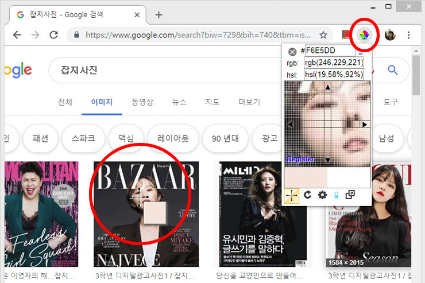Select the hex color field F6E5DD
This screenshot has height=283, width=425.
pyautogui.click(x=330, y=51)
